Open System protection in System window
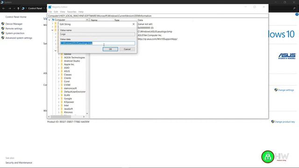 coord(15,33)
